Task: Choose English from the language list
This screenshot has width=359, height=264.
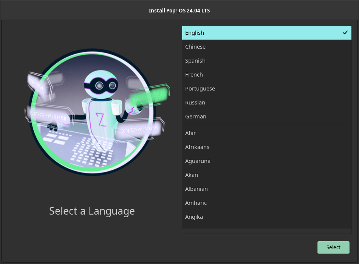Action: (x=195, y=33)
